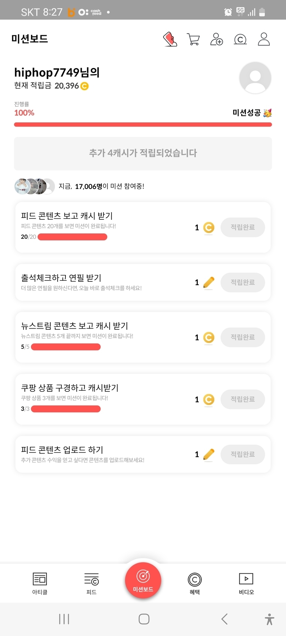Click 적립완료 button for 피드 콘텐츠 보고 캐시 받기
The width and height of the screenshot is (286, 636).
[x=243, y=227]
